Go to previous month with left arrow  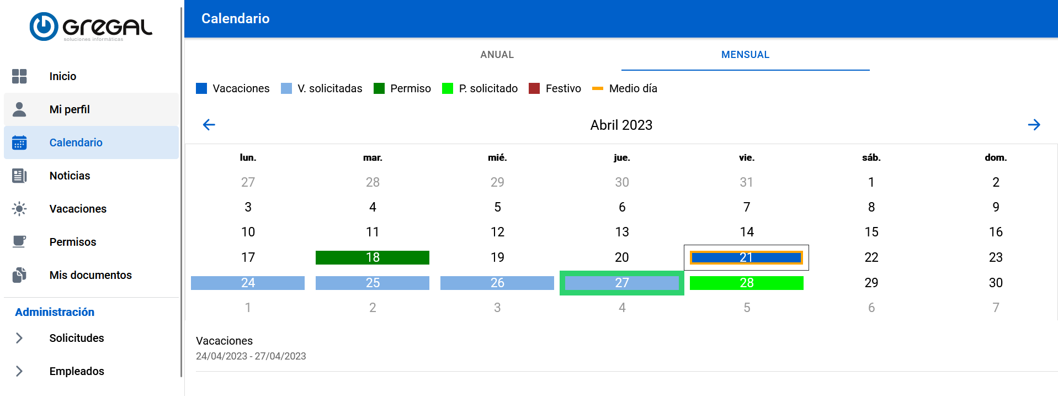tap(209, 125)
